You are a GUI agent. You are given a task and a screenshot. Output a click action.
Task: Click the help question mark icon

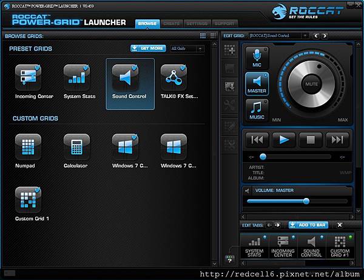[x=229, y=259]
